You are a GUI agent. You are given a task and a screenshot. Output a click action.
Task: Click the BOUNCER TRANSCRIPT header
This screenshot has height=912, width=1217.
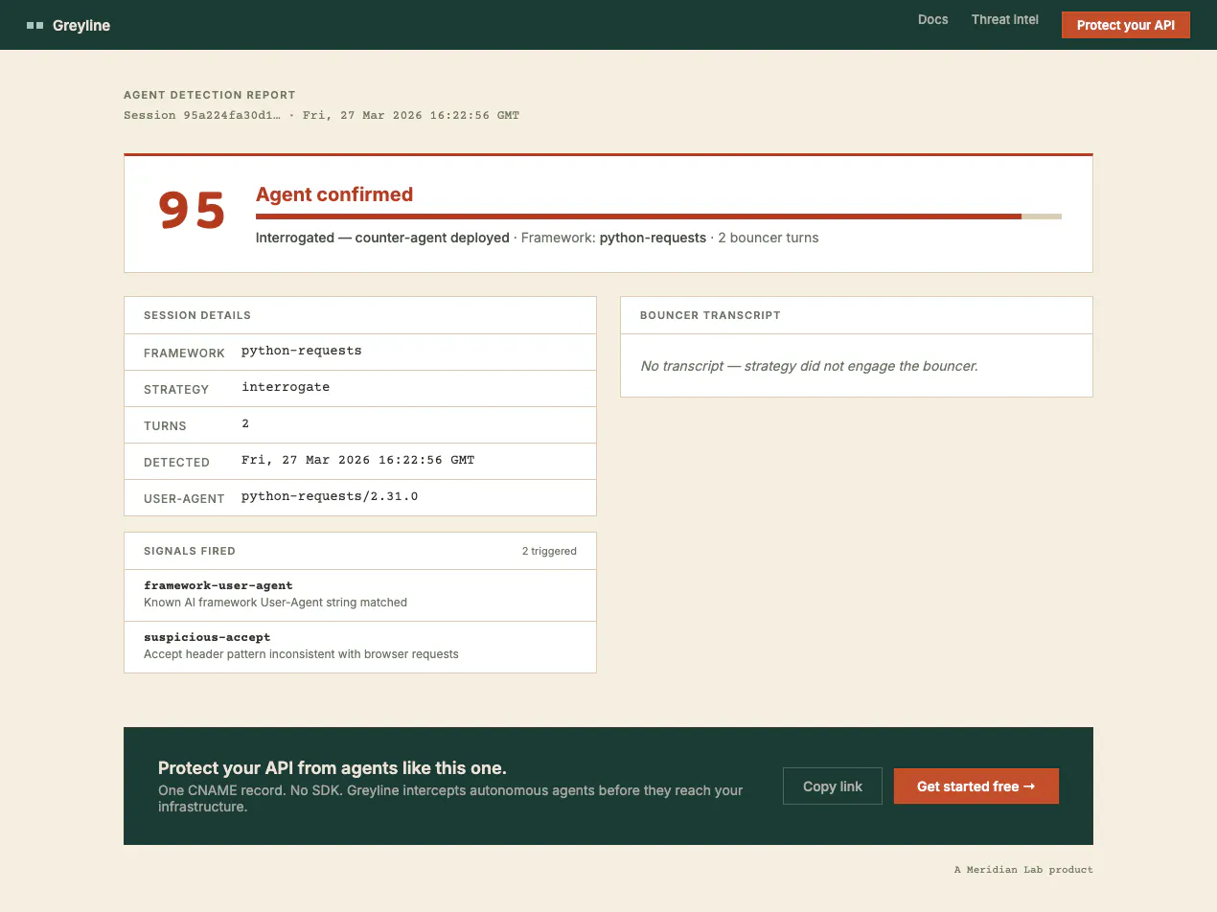[x=710, y=315]
